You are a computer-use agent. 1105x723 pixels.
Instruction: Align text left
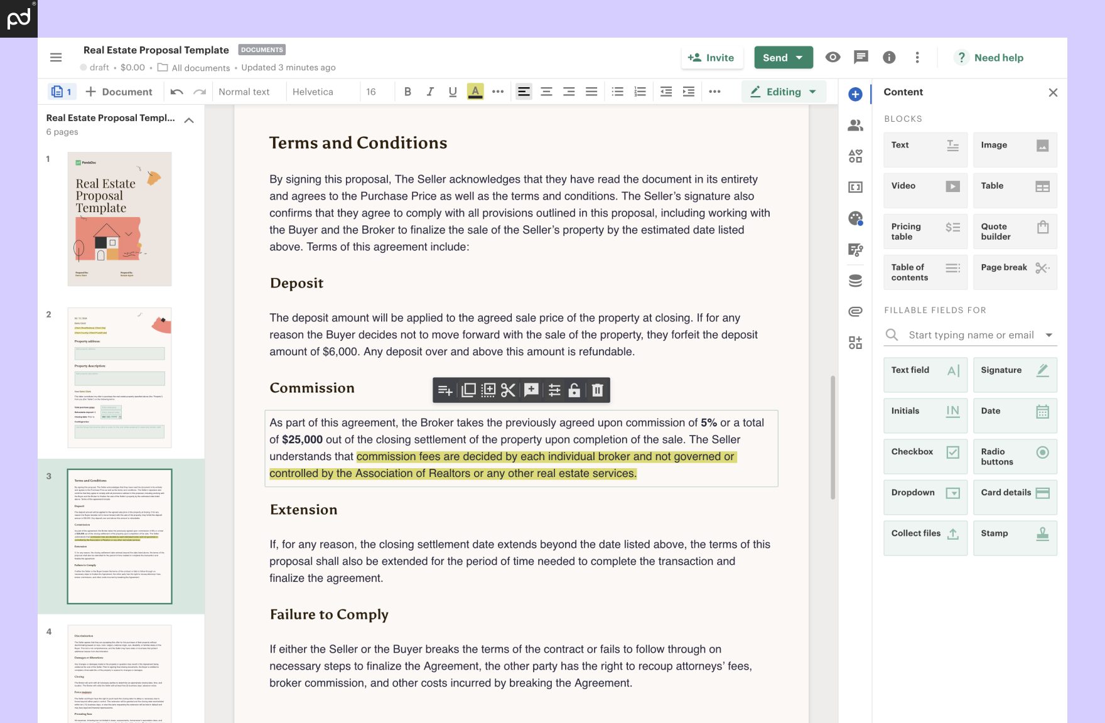point(524,92)
